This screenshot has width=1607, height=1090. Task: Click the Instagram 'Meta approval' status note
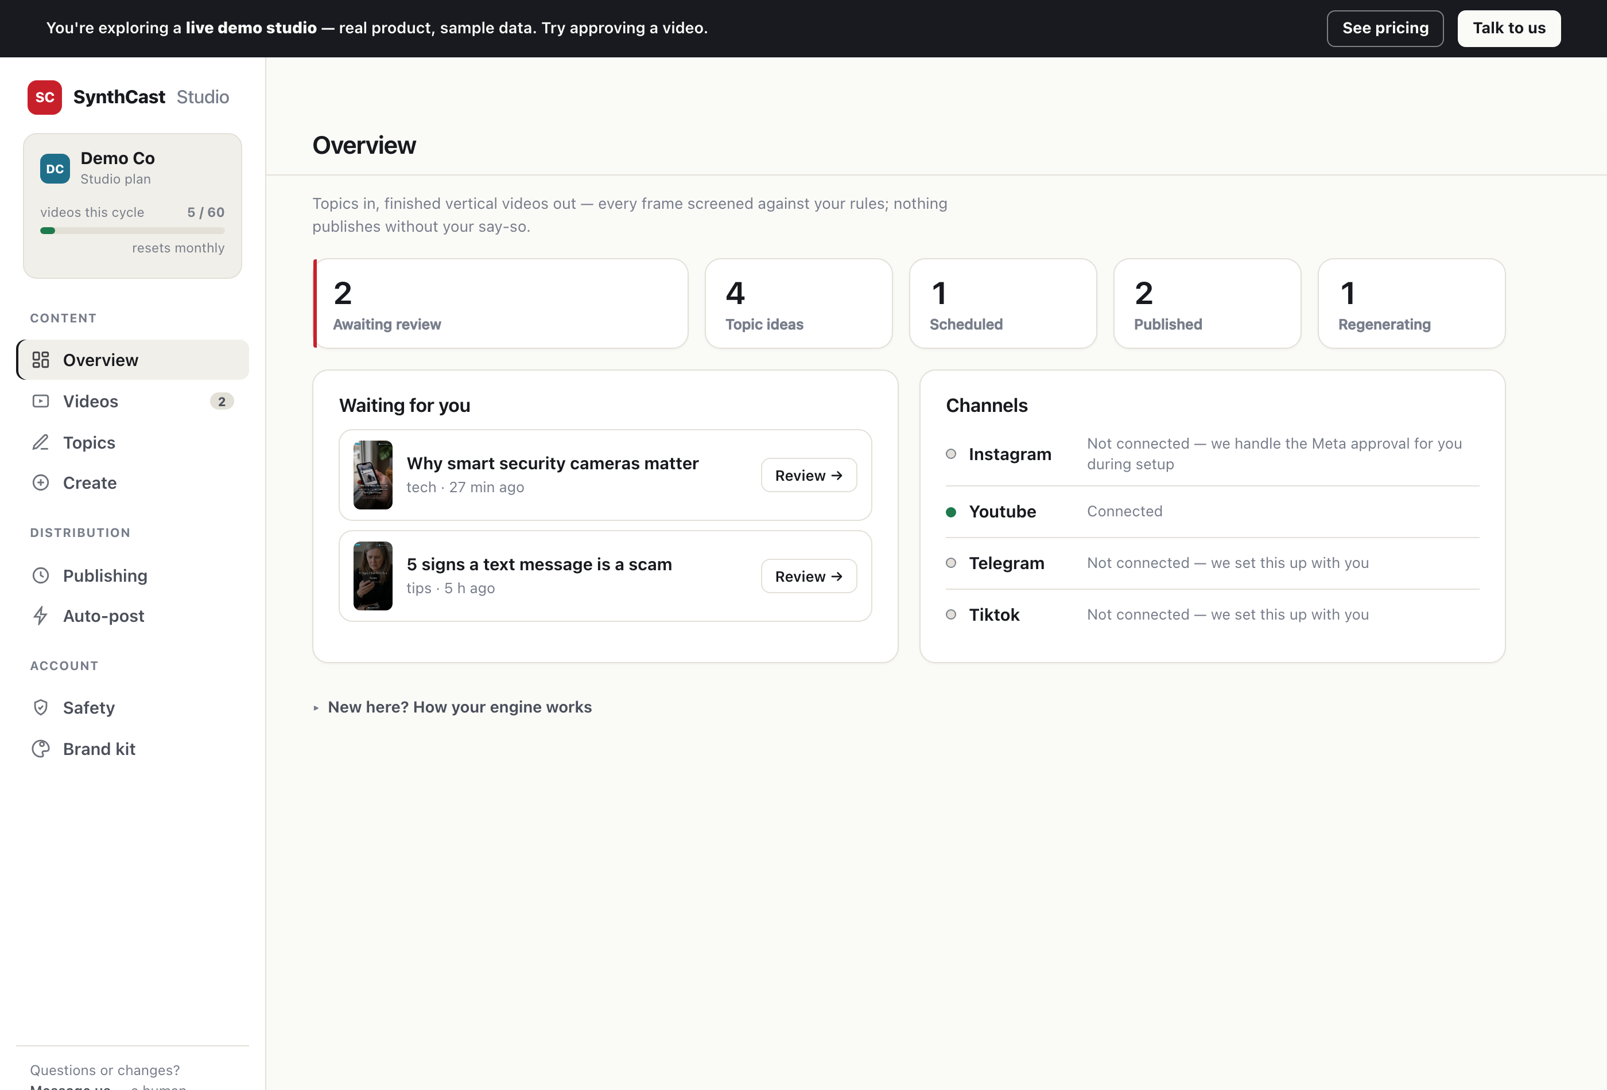pyautogui.click(x=1274, y=453)
